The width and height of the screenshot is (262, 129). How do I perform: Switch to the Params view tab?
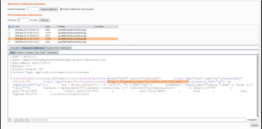click(20, 52)
